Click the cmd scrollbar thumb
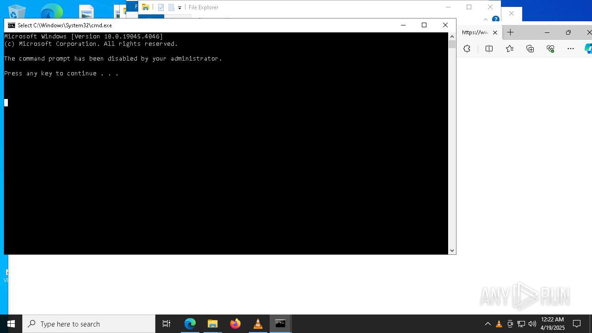592x333 pixels. point(452,44)
